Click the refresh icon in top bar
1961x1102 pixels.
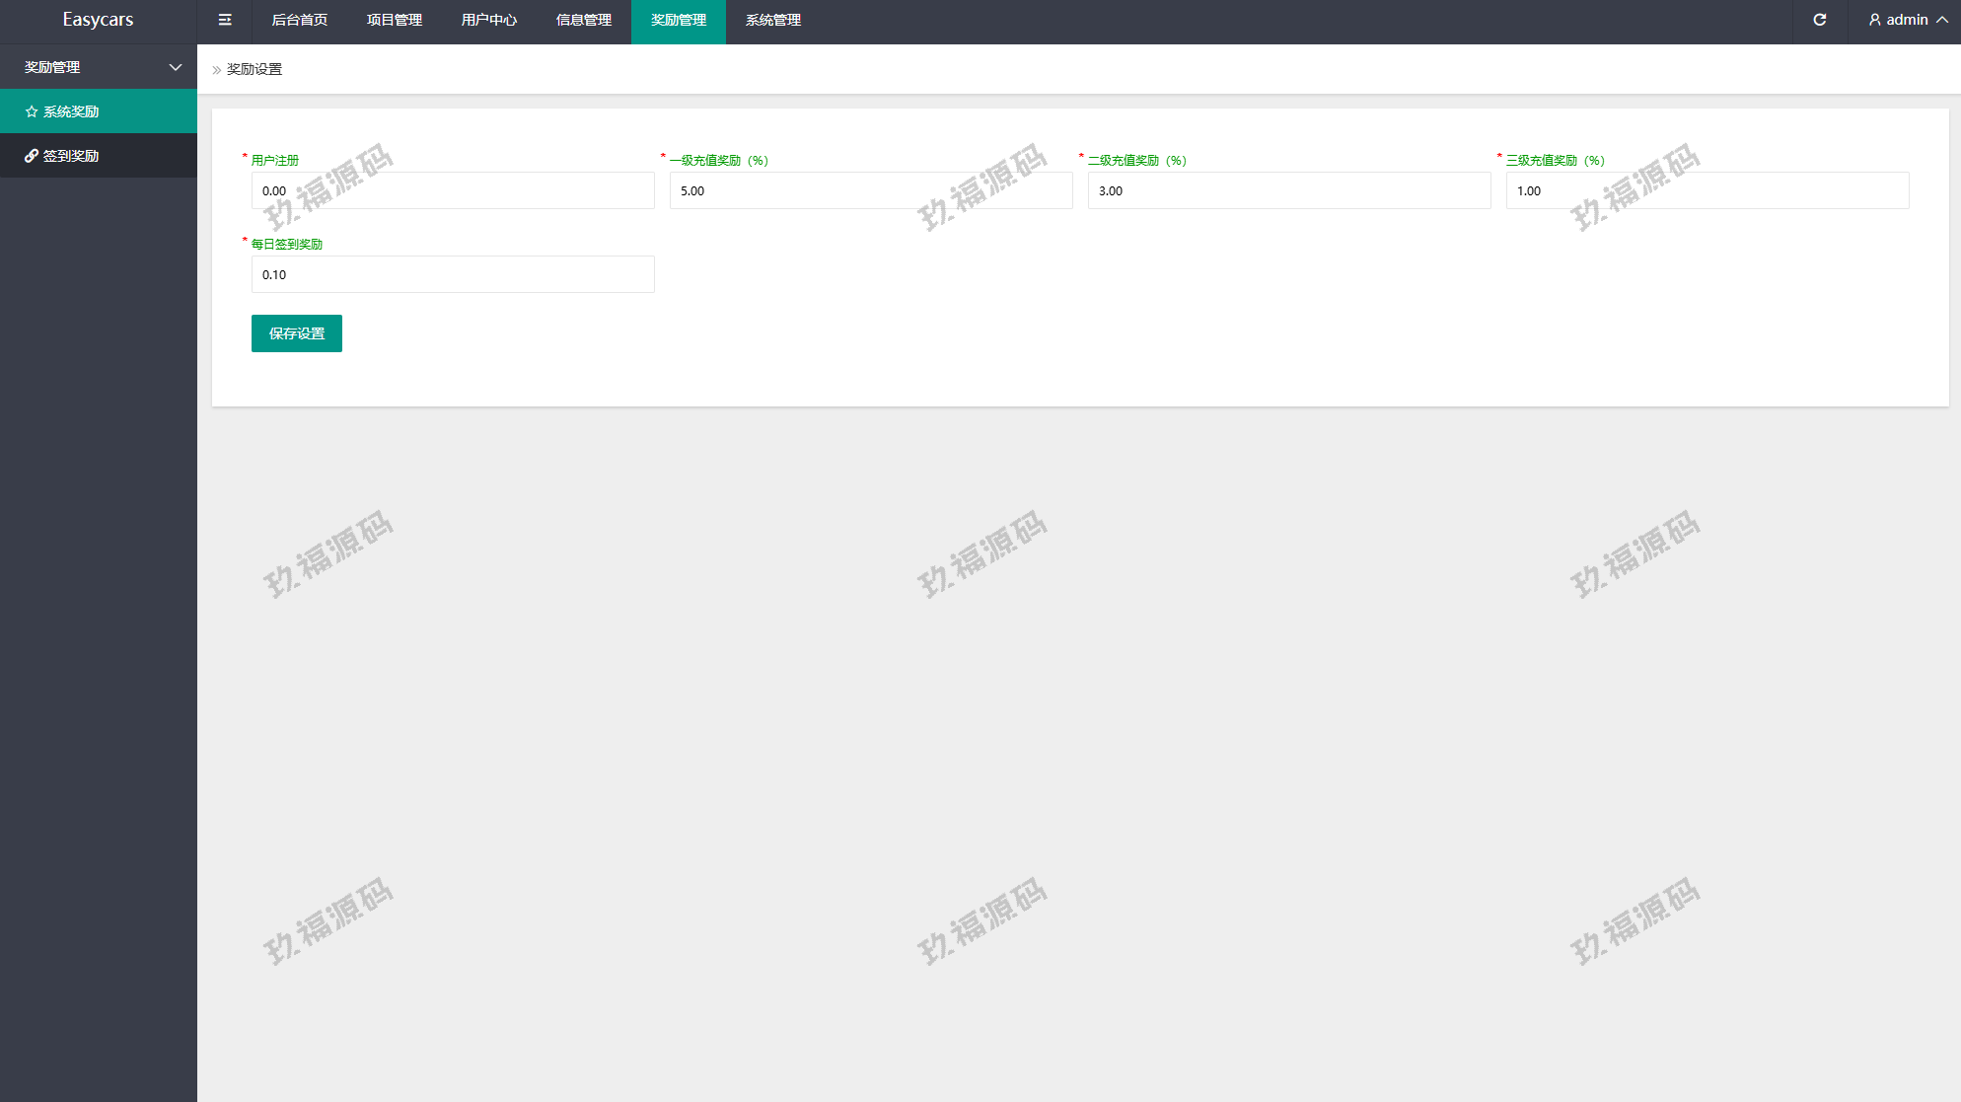click(x=1820, y=20)
